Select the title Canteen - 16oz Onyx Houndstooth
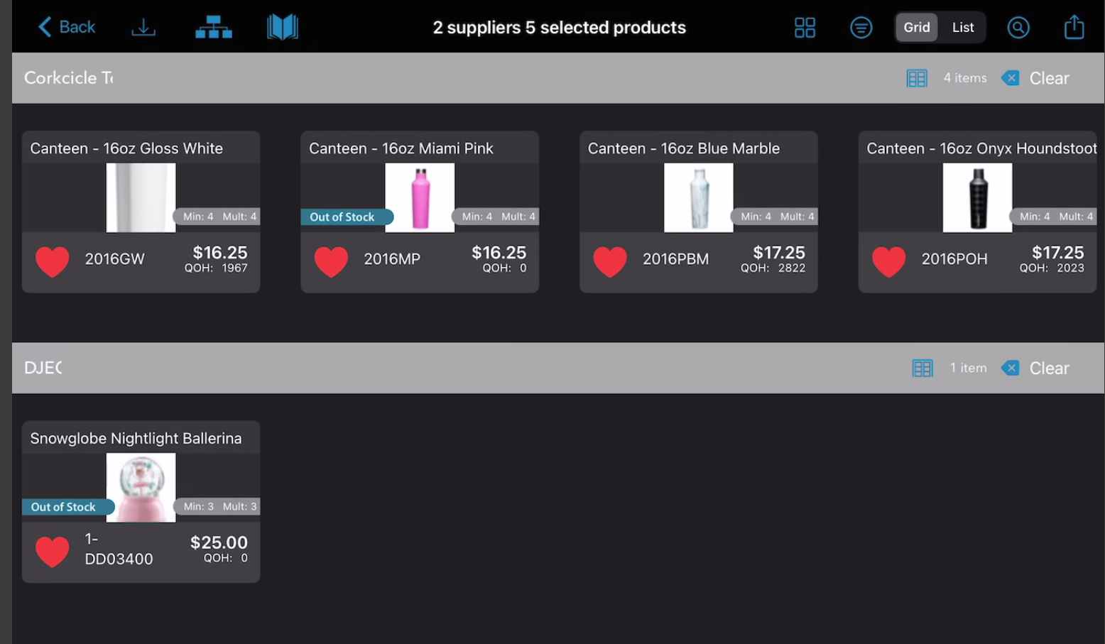The width and height of the screenshot is (1105, 644). tap(981, 148)
